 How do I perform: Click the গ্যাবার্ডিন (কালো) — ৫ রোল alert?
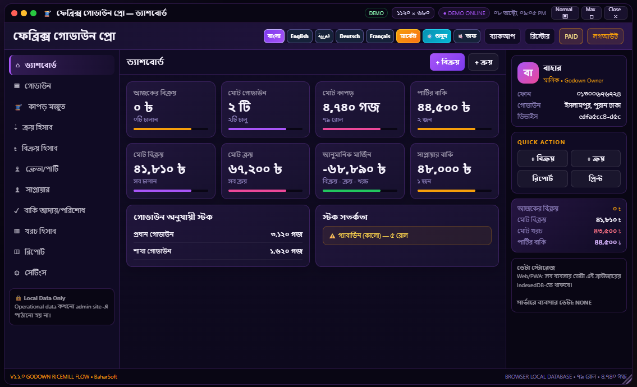click(407, 236)
